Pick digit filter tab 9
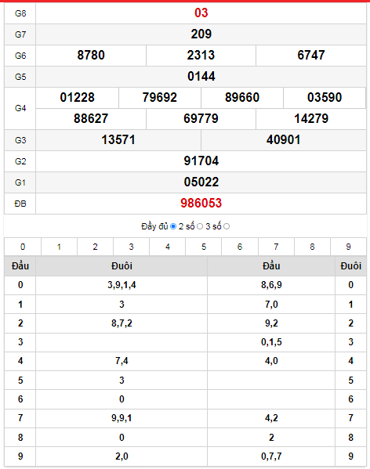 pos(349,247)
